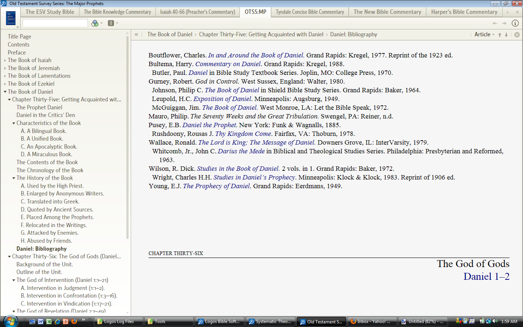Close the current tab with X
This screenshot has width=523, height=327.
click(x=517, y=12)
